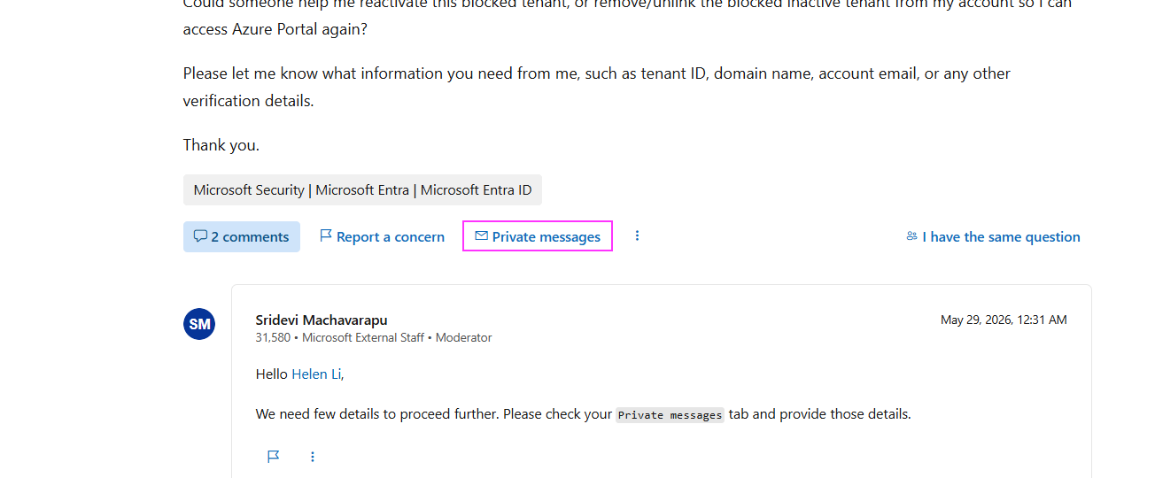The width and height of the screenshot is (1155, 478).
Task: Open more options ellipsis next to Private messages
Action: pos(637,235)
